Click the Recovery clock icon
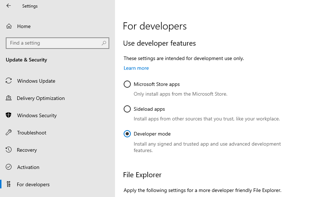The width and height of the screenshot is (335, 197). click(9, 150)
